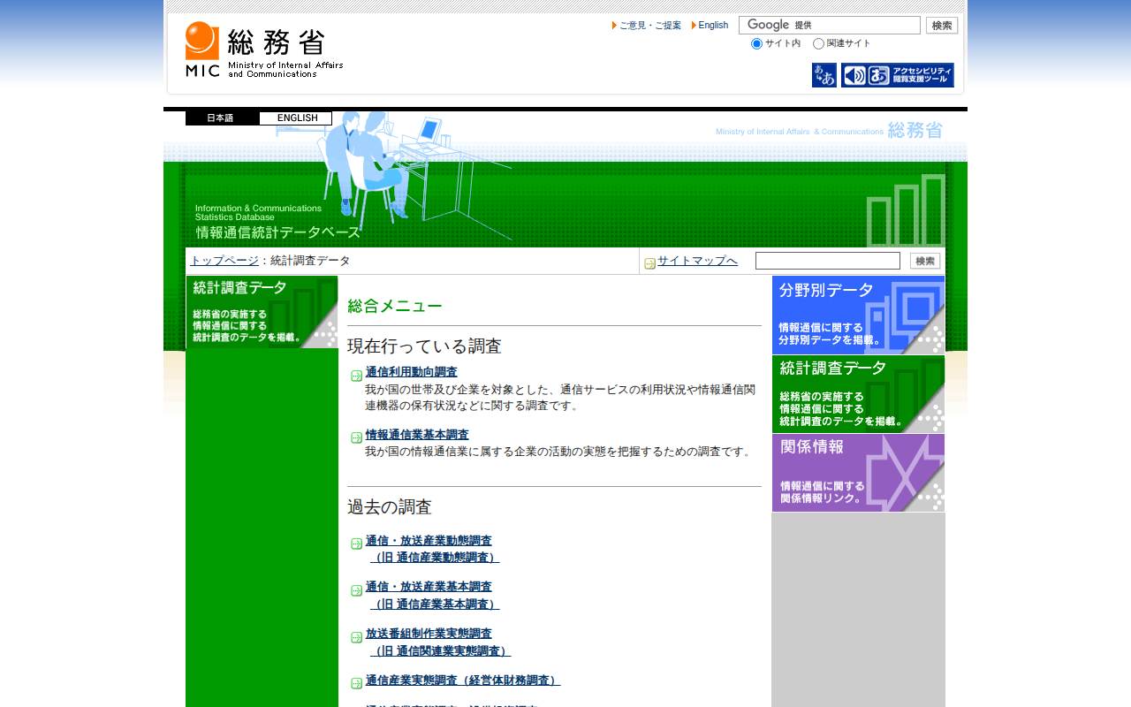Open the 分野別データ banner

coord(858,315)
